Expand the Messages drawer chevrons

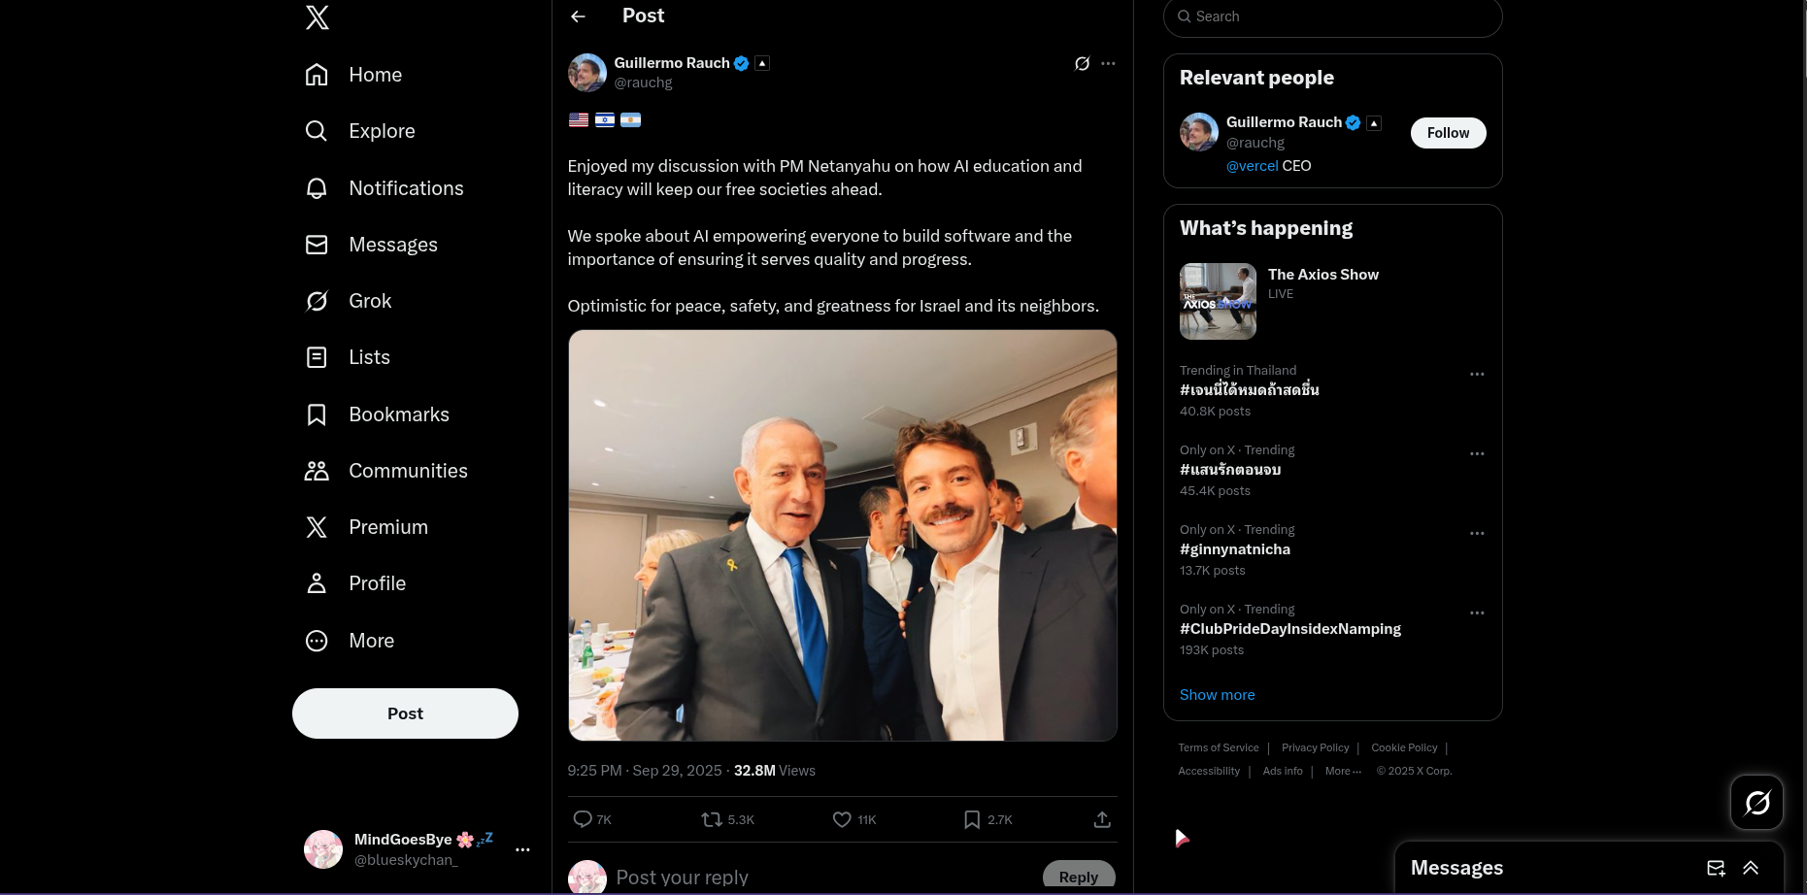coord(1751,868)
